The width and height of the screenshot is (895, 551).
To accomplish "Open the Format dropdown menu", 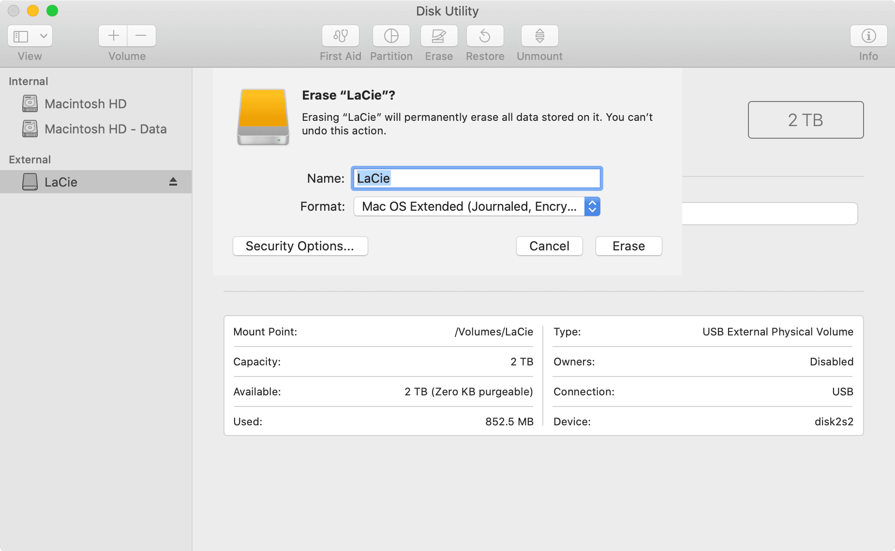I will click(x=477, y=206).
